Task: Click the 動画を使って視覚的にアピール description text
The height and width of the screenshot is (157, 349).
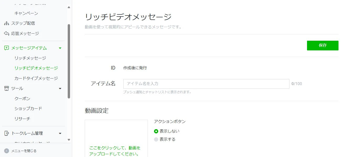Action: click(x=133, y=27)
